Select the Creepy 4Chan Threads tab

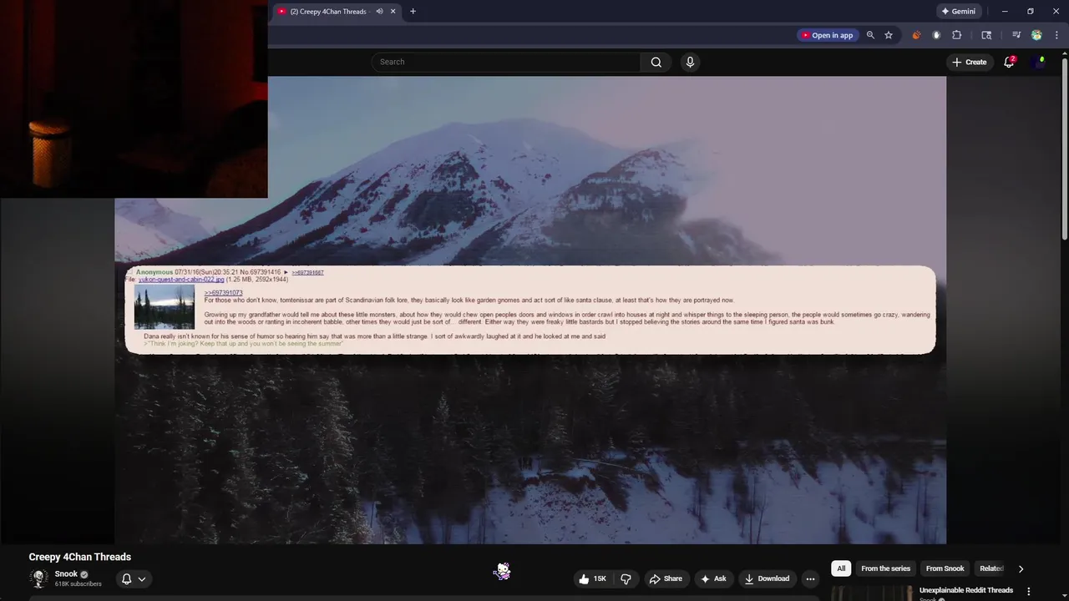[x=337, y=12]
